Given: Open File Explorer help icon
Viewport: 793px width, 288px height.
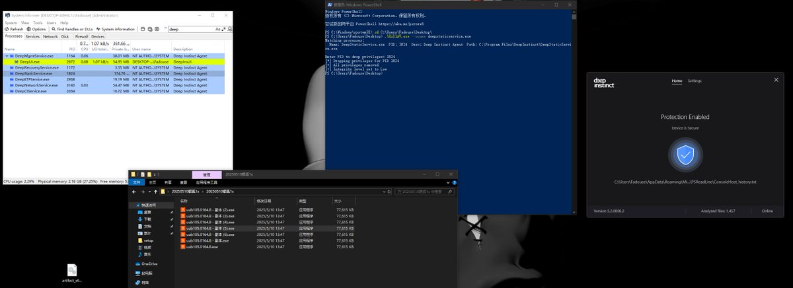Looking at the screenshot, I should pos(456,182).
